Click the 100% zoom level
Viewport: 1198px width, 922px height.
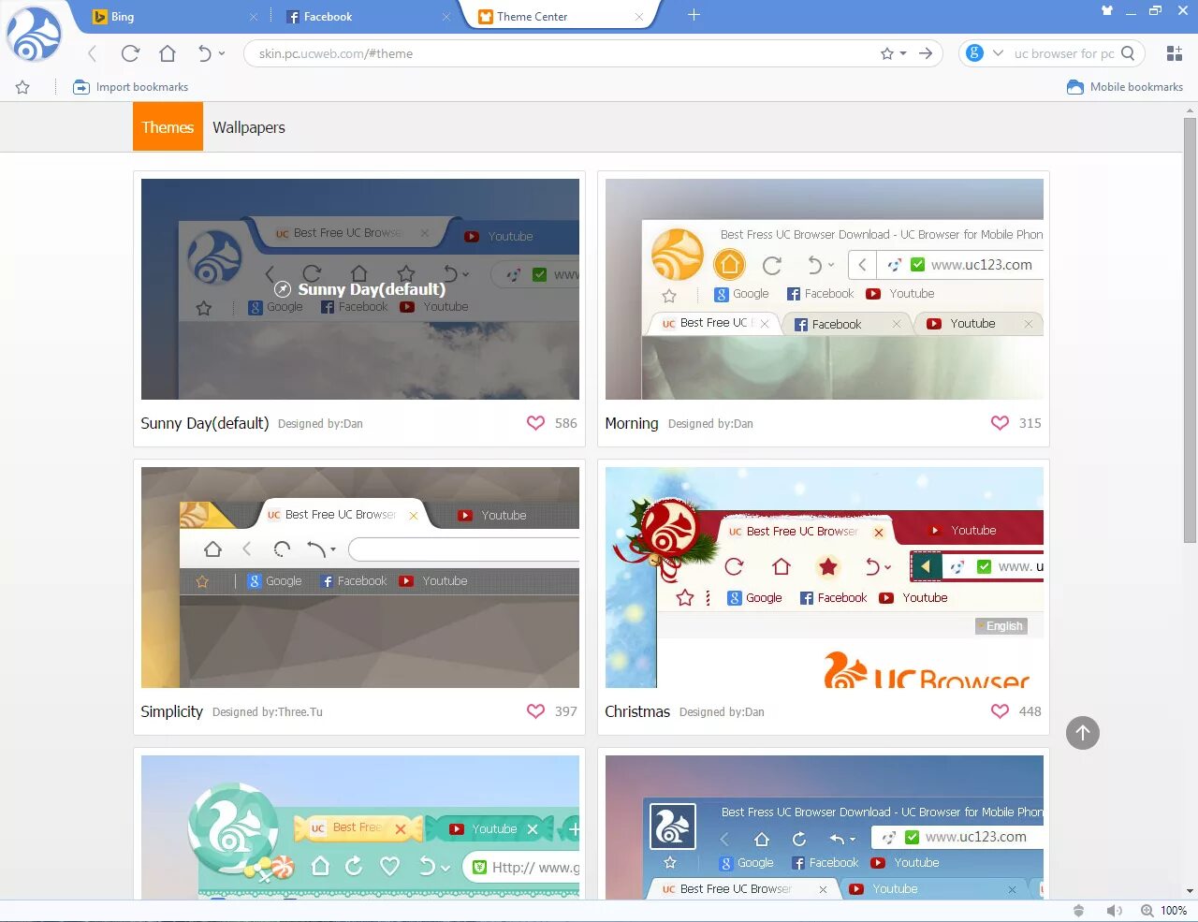[1174, 911]
